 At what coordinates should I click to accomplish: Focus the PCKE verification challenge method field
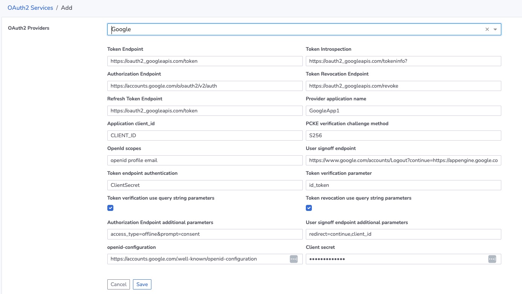(x=403, y=135)
